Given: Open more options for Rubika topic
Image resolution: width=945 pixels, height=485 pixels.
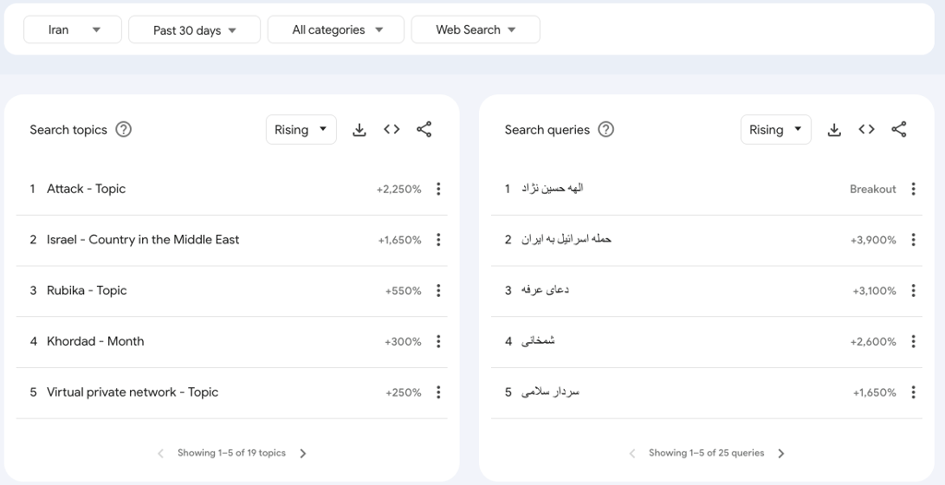Looking at the screenshot, I should tap(438, 290).
